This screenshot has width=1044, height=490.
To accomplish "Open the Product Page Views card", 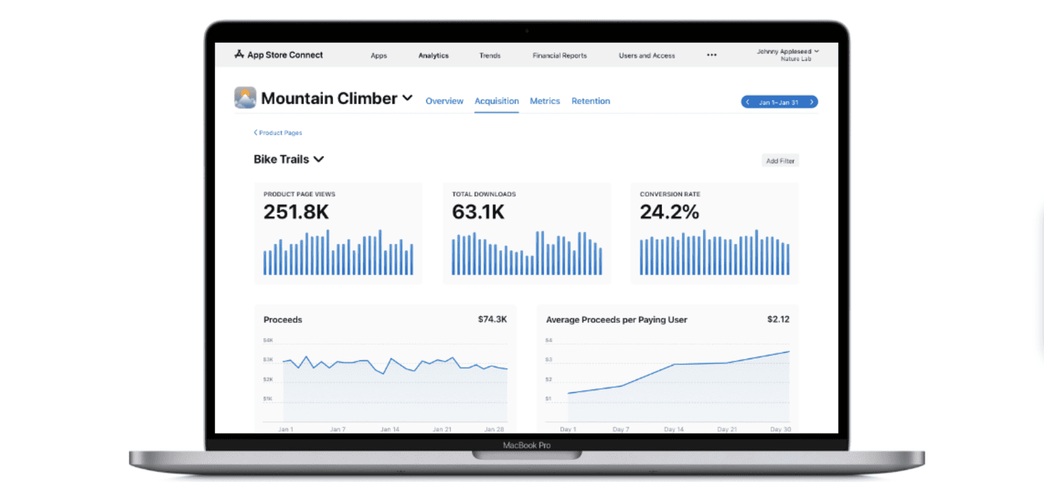I will click(x=338, y=233).
